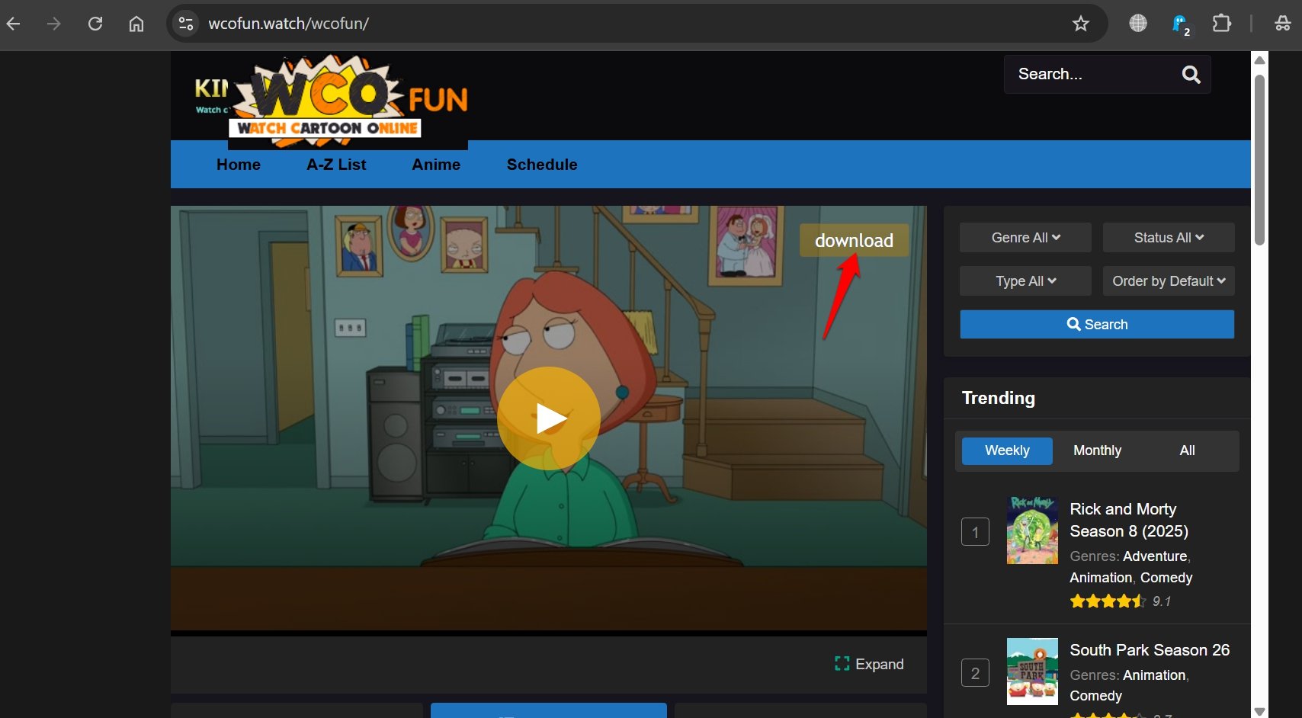Click the WCO Fun logo
Image resolution: width=1302 pixels, height=718 pixels.
click(331, 99)
